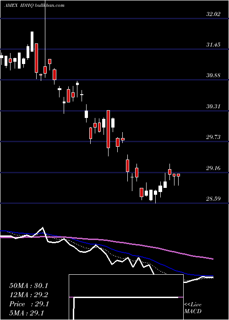Click the 50MA : 30.1 reading

click(x=29, y=286)
